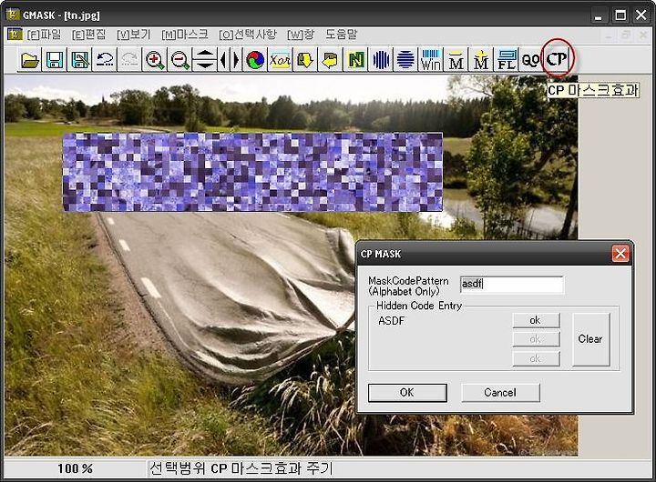Click the blue masked region in image

[252, 172]
